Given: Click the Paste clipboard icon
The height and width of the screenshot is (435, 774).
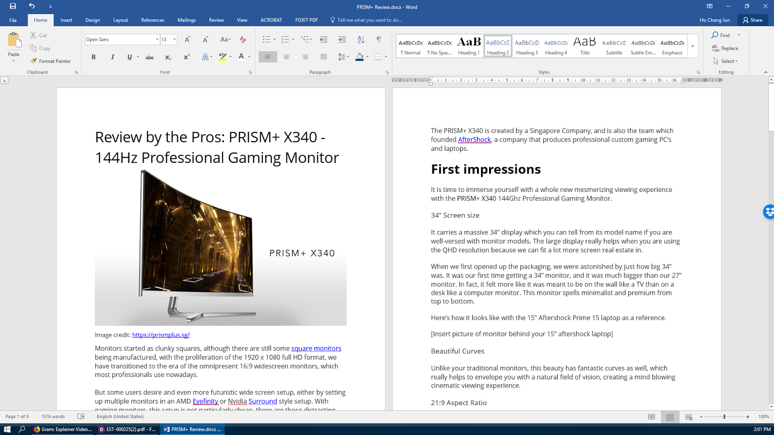Looking at the screenshot, I should 14,40.
